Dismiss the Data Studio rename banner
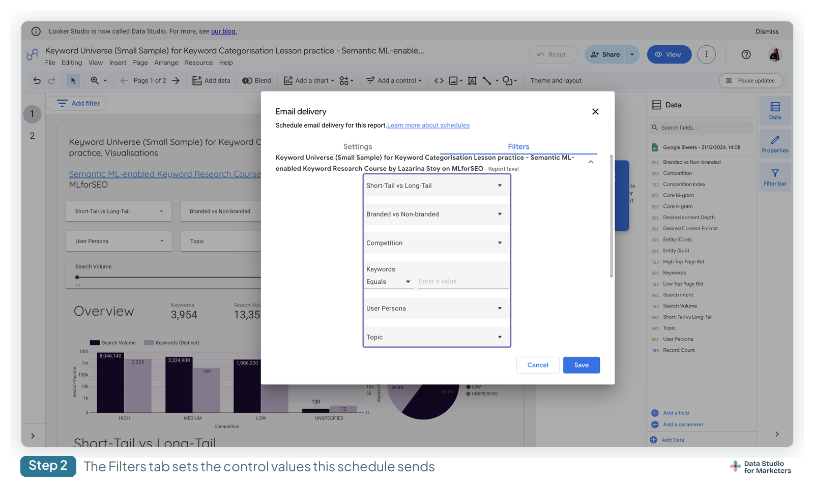 click(767, 32)
